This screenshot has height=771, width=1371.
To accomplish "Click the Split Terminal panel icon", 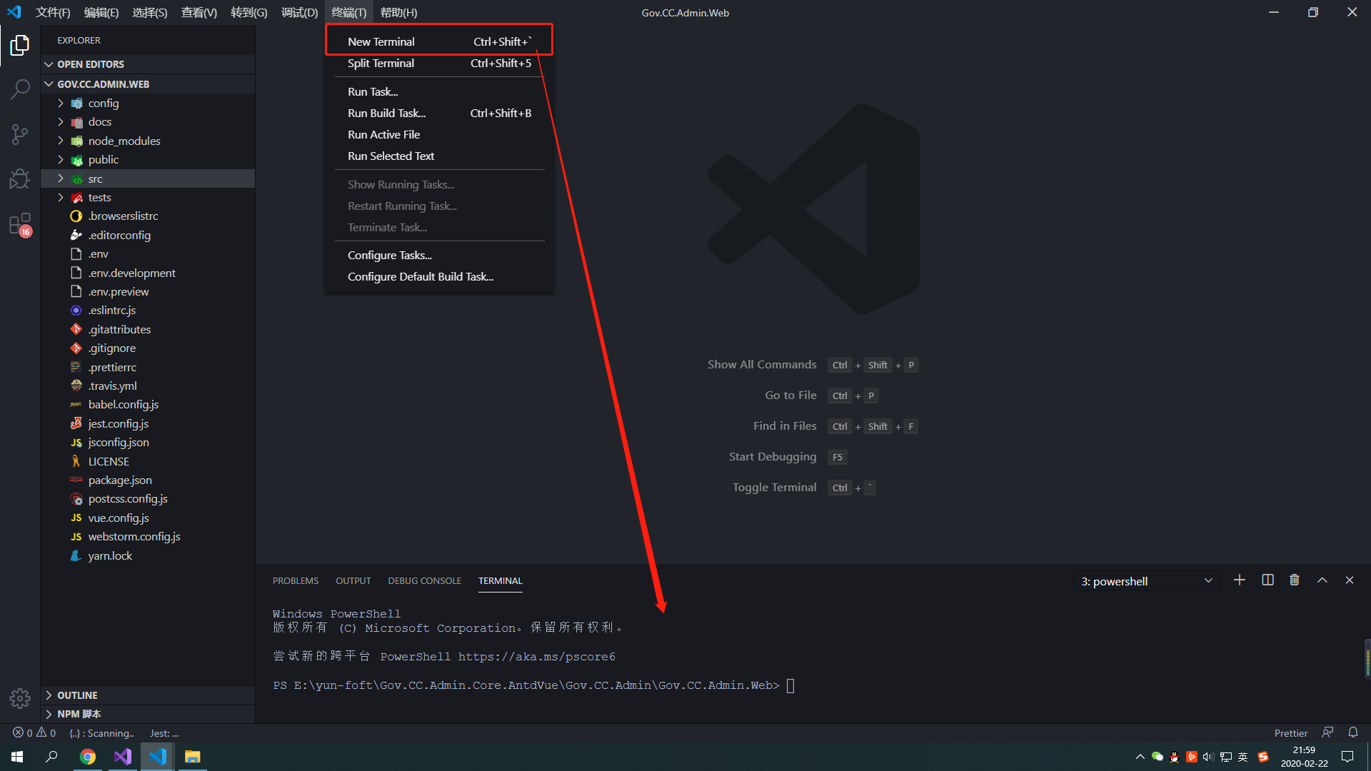I will [x=1267, y=580].
